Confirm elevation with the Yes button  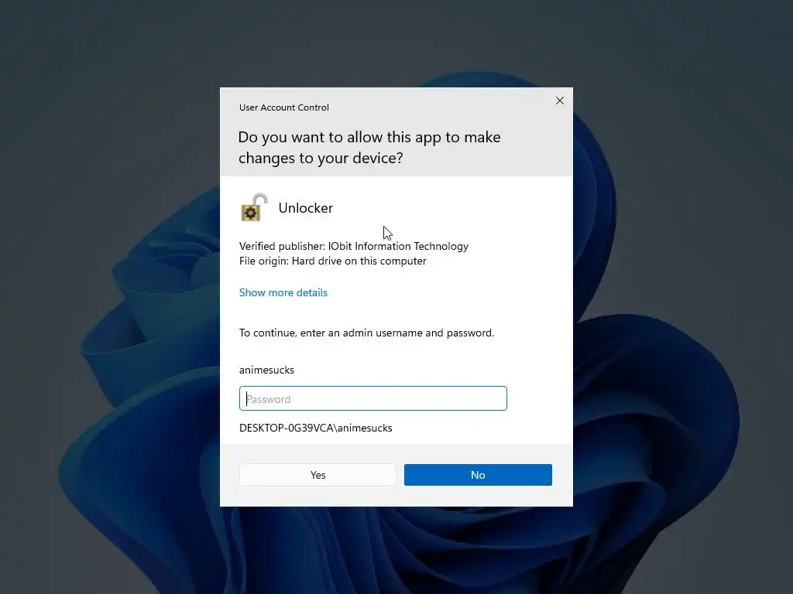tap(318, 475)
